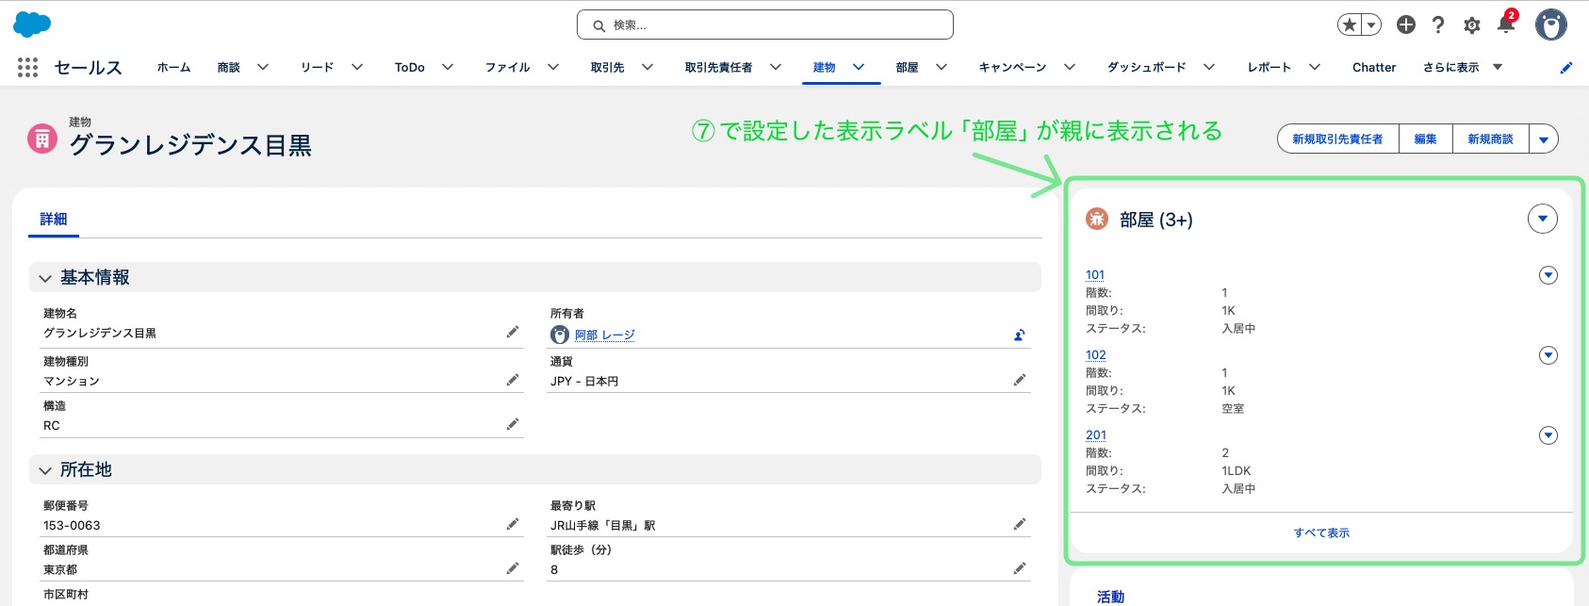Open room record 101 link

point(1095,274)
